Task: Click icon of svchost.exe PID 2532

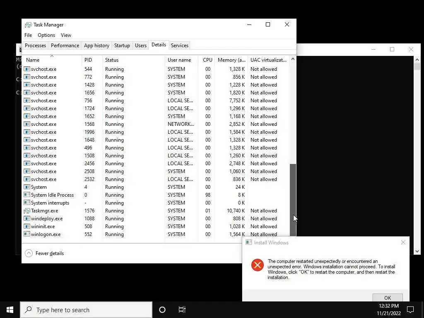Action: (27, 179)
